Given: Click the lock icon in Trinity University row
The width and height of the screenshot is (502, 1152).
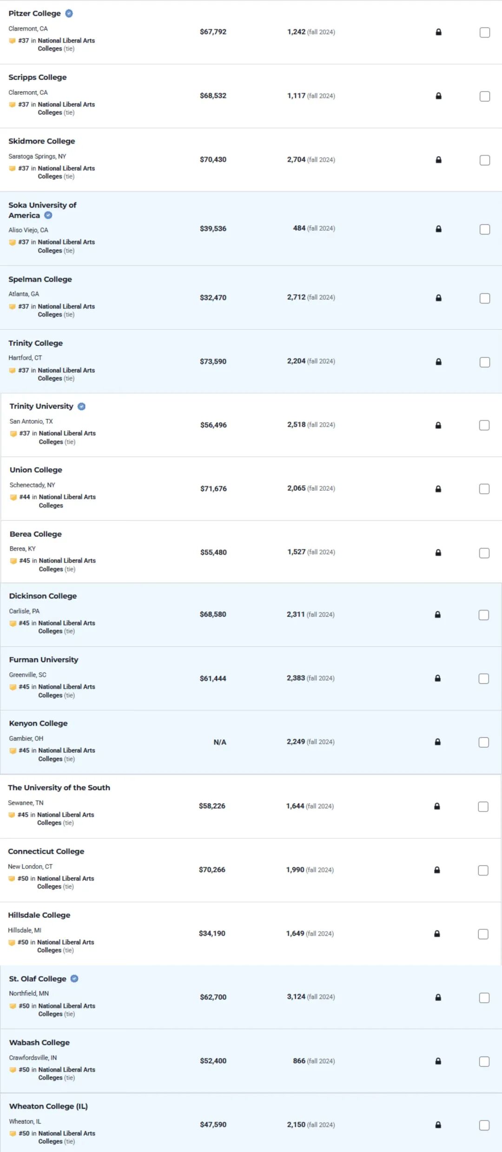Looking at the screenshot, I should pos(438,425).
